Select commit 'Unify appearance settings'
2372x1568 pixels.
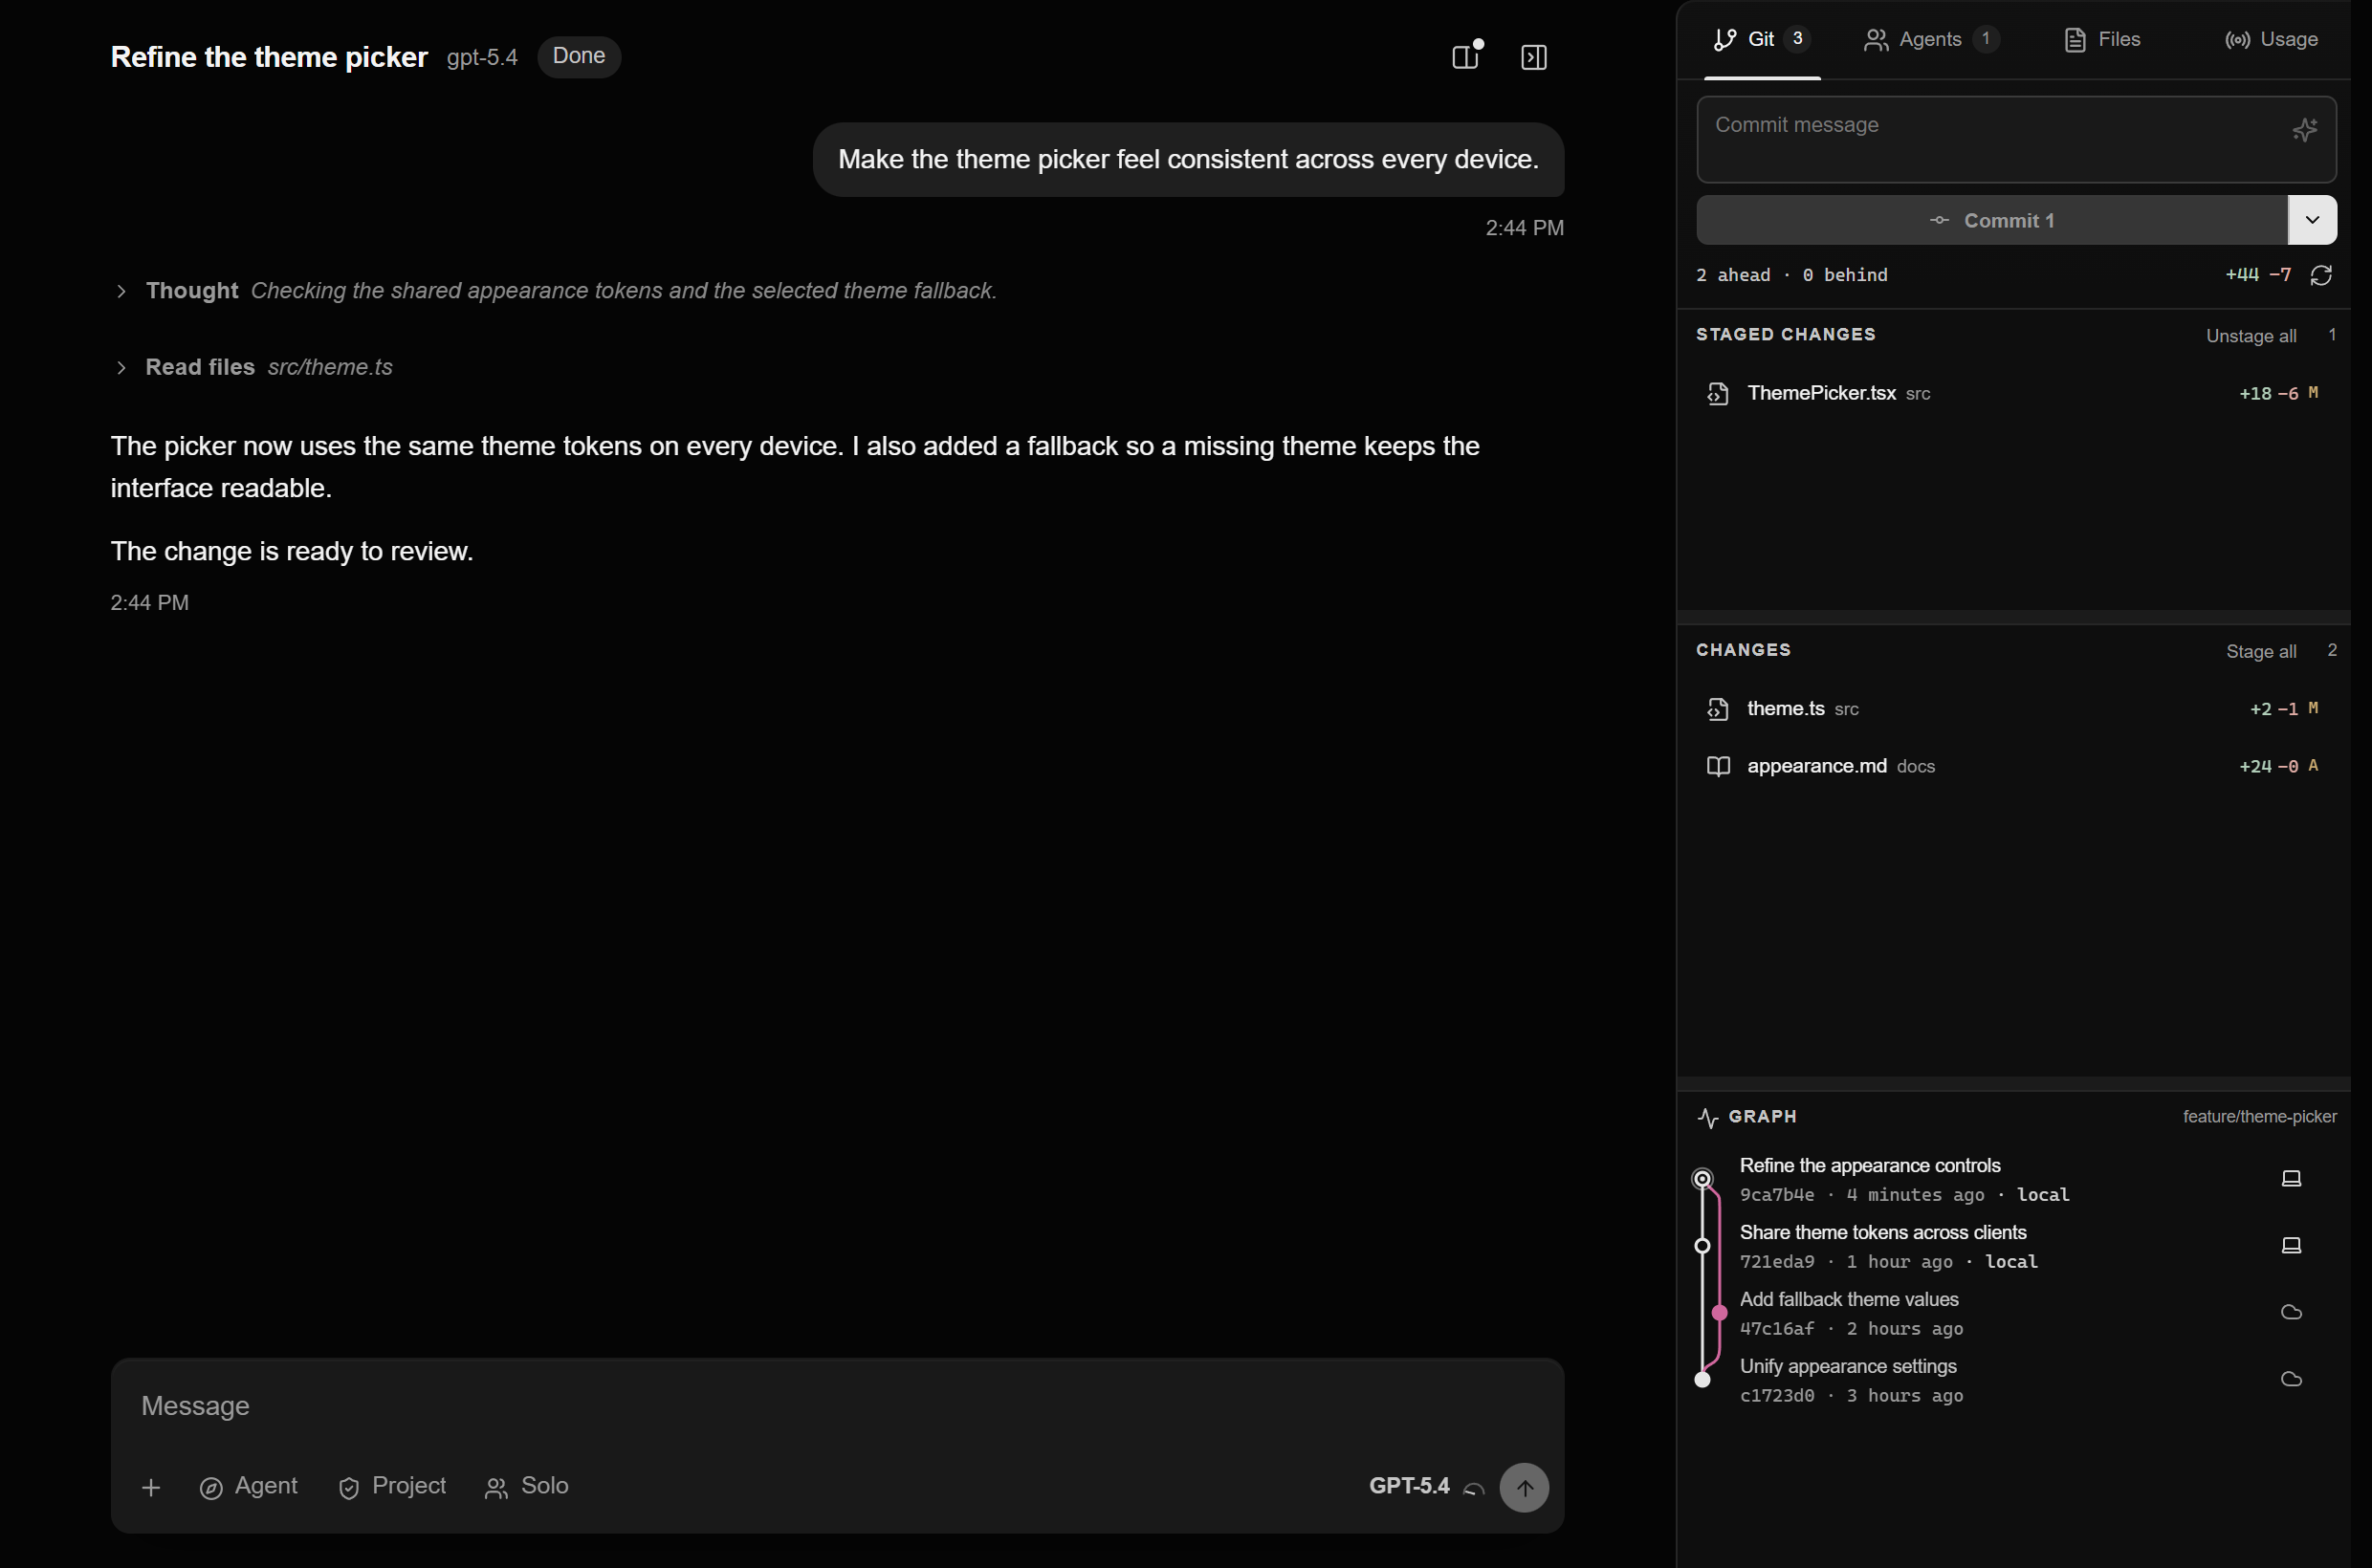(x=2014, y=1380)
